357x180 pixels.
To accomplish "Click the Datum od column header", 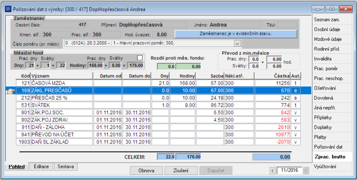I will click(108, 76).
